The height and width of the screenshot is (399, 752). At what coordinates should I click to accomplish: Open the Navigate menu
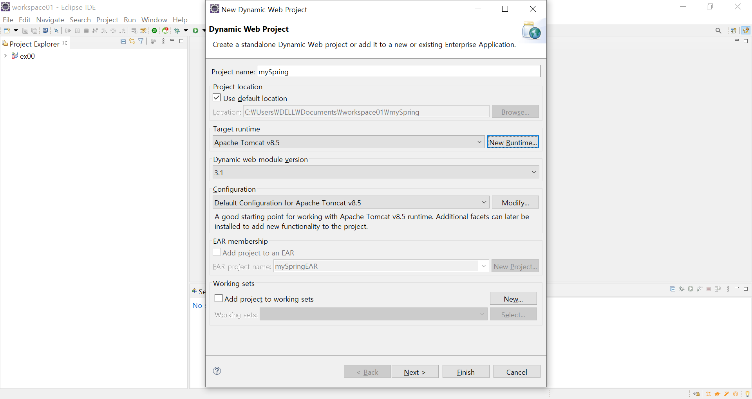50,20
